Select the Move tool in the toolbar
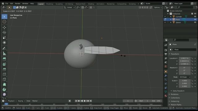198x111 pixels. point(4,27)
